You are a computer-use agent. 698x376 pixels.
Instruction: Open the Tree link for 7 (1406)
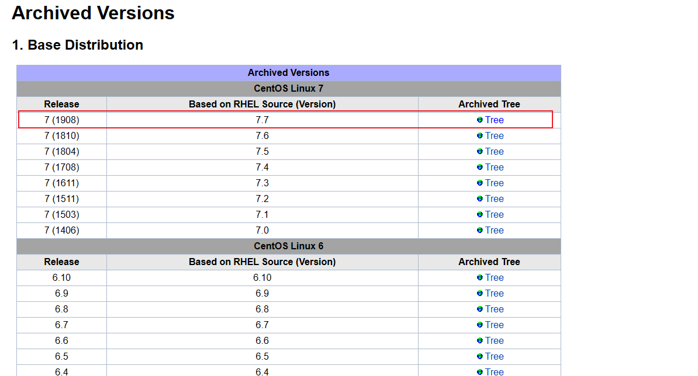click(x=494, y=230)
